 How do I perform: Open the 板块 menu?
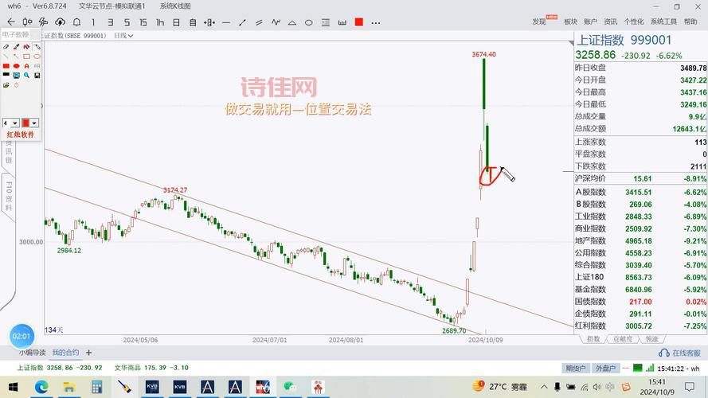coord(571,21)
